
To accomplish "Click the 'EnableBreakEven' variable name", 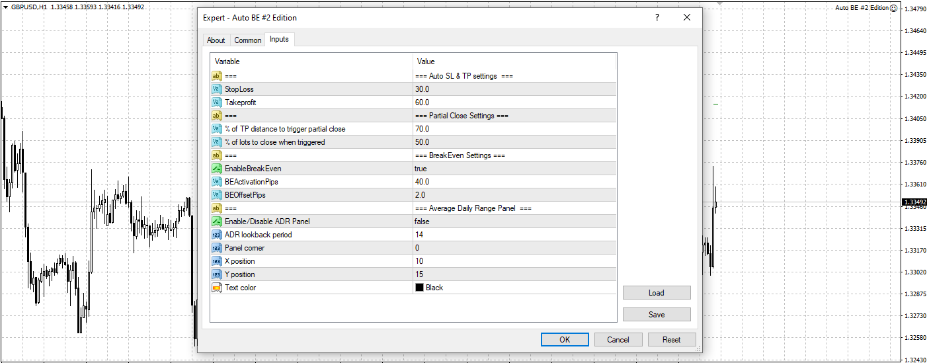I will [253, 169].
